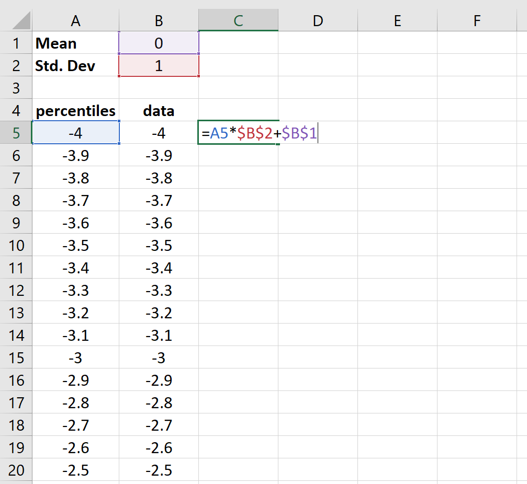
Task: Click percentiles cell showing -3.6
Action: [x=75, y=223]
